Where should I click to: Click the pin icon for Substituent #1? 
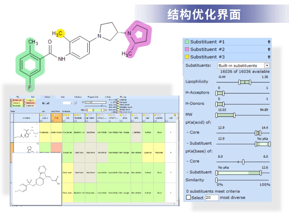pos(269,42)
